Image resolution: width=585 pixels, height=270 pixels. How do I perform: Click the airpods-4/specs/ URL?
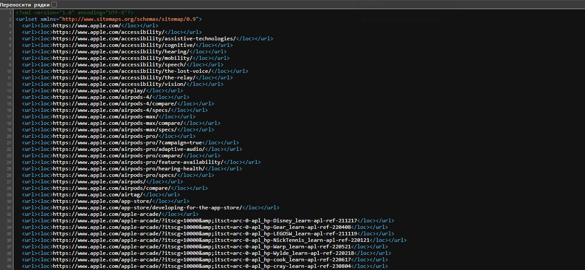(112, 110)
